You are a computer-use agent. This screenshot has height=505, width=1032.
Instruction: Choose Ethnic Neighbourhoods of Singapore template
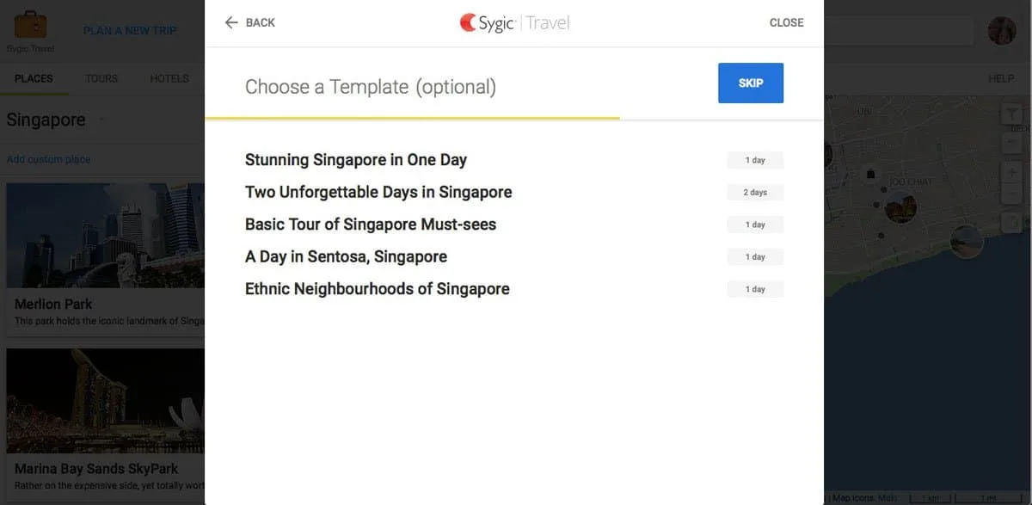point(377,289)
